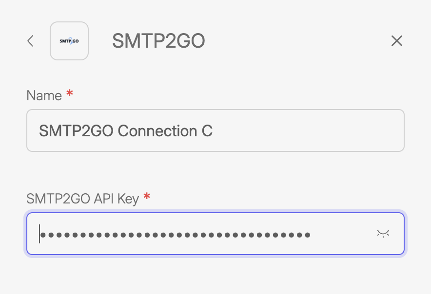Viewport: 431px width, 294px height.
Task: Click the last masked dot of API key
Action: coord(307,235)
